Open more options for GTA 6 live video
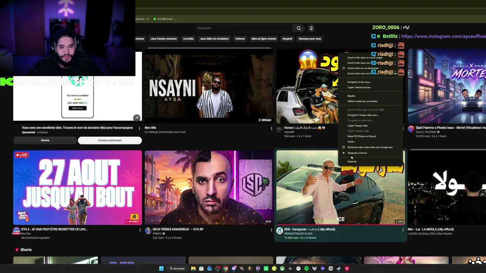The image size is (486, 273). [140, 230]
